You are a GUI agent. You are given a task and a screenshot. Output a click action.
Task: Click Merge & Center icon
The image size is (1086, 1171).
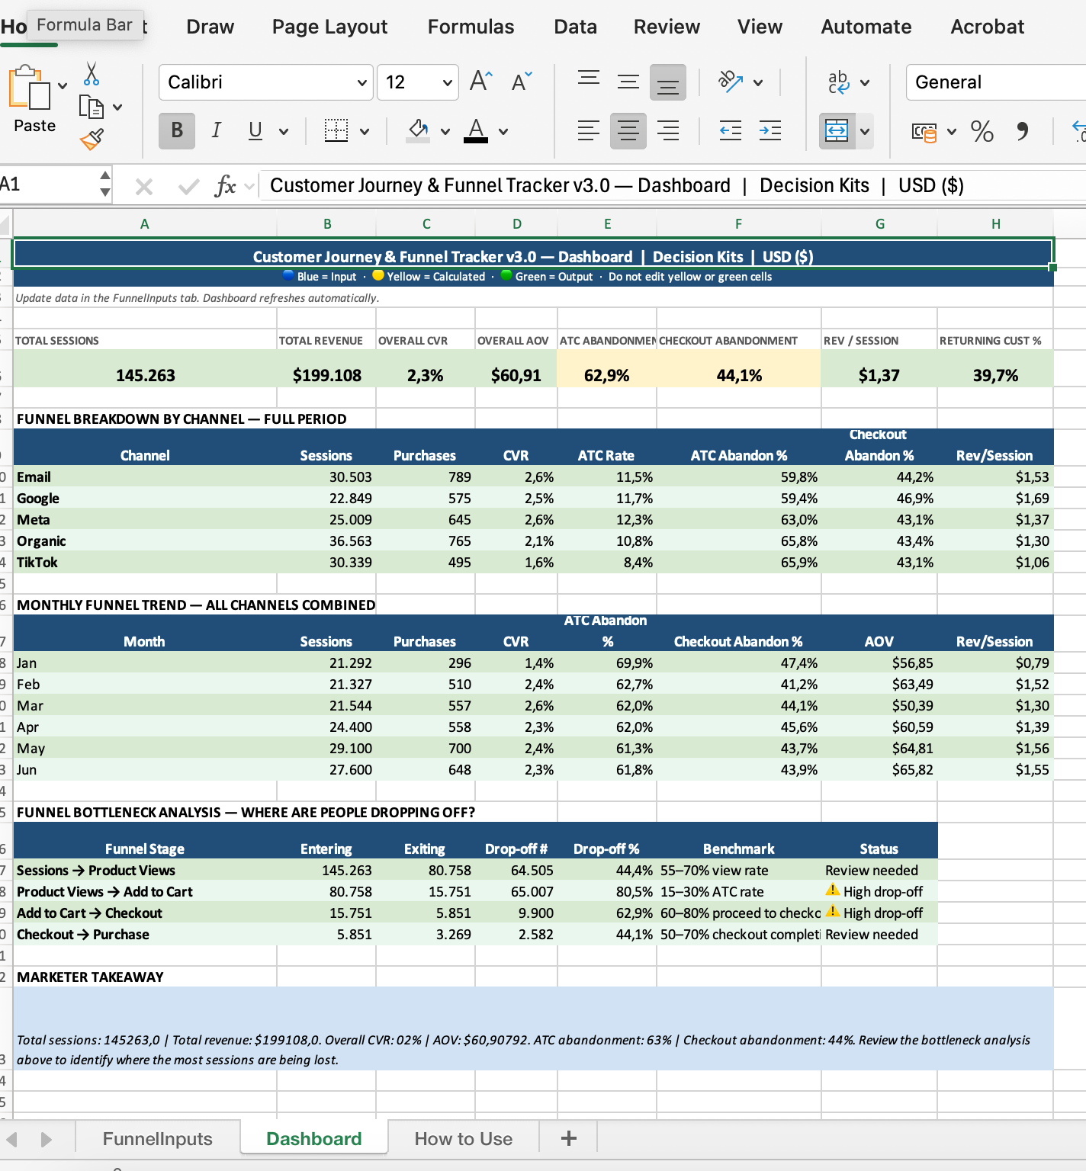click(837, 131)
